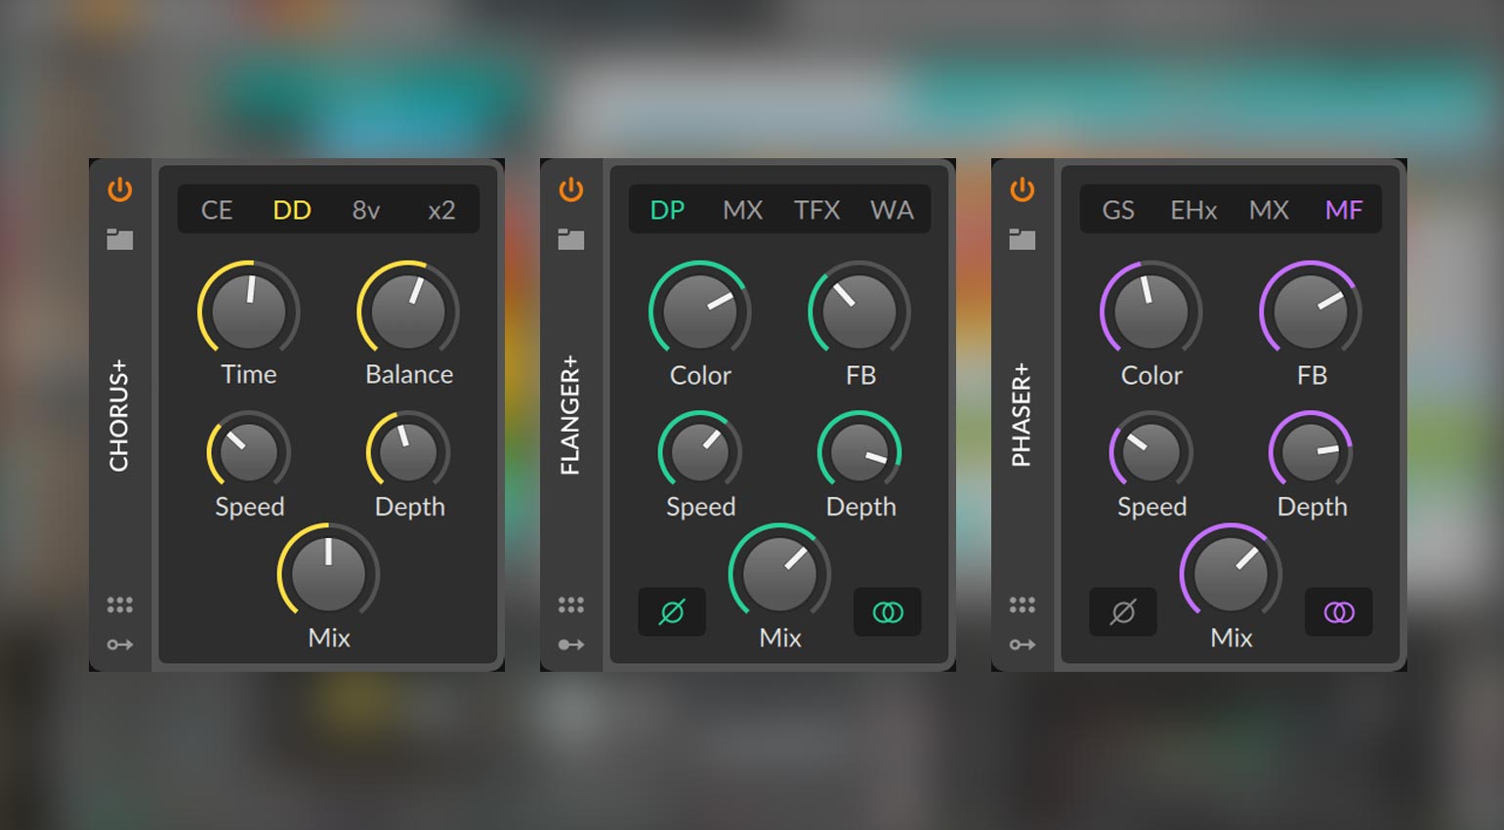Viewport: 1504px width, 830px height.
Task: Select the MX mode in Phaser+
Action: pyautogui.click(x=1270, y=210)
